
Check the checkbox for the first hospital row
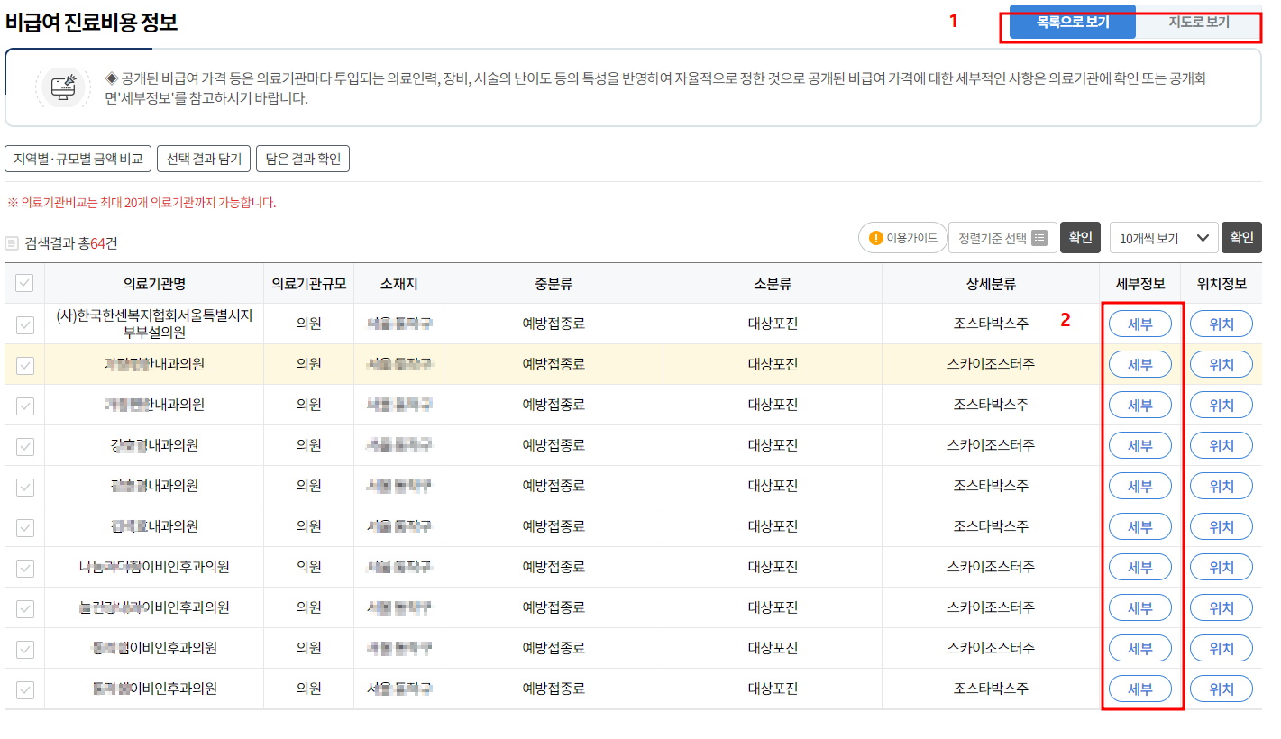24,324
